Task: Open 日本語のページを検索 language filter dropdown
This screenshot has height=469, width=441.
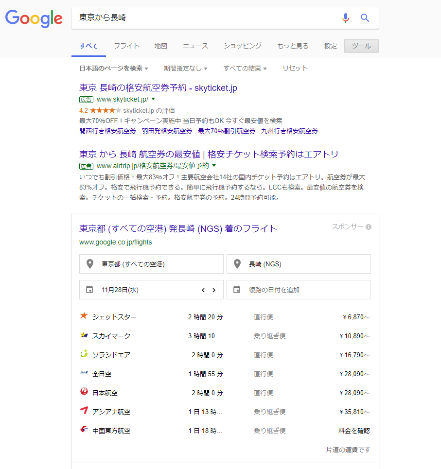Action: [x=114, y=68]
